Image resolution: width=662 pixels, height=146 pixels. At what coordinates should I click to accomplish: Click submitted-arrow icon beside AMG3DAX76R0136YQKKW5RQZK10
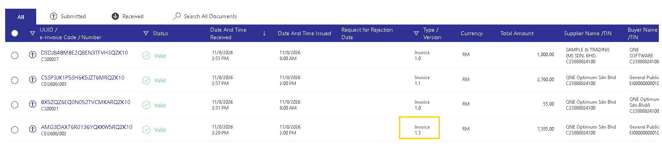(33, 129)
